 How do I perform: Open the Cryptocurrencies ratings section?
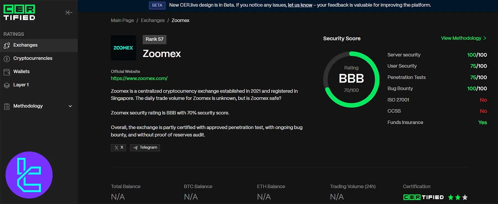pos(39,59)
